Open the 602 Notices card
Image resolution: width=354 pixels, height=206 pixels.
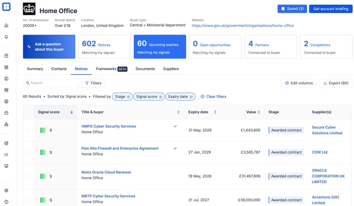[x=104, y=47]
